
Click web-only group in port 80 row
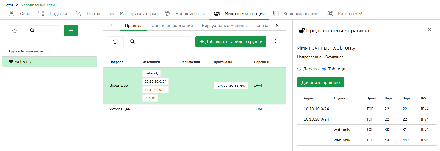[342, 130]
